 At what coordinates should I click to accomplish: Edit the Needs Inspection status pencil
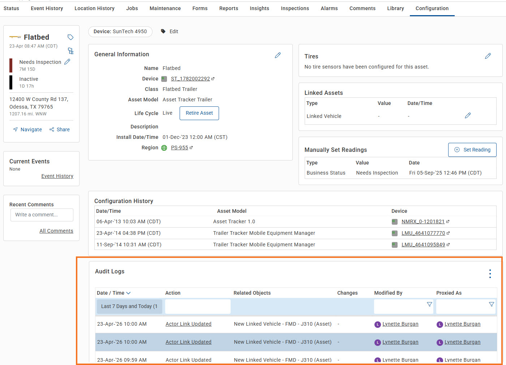click(67, 62)
